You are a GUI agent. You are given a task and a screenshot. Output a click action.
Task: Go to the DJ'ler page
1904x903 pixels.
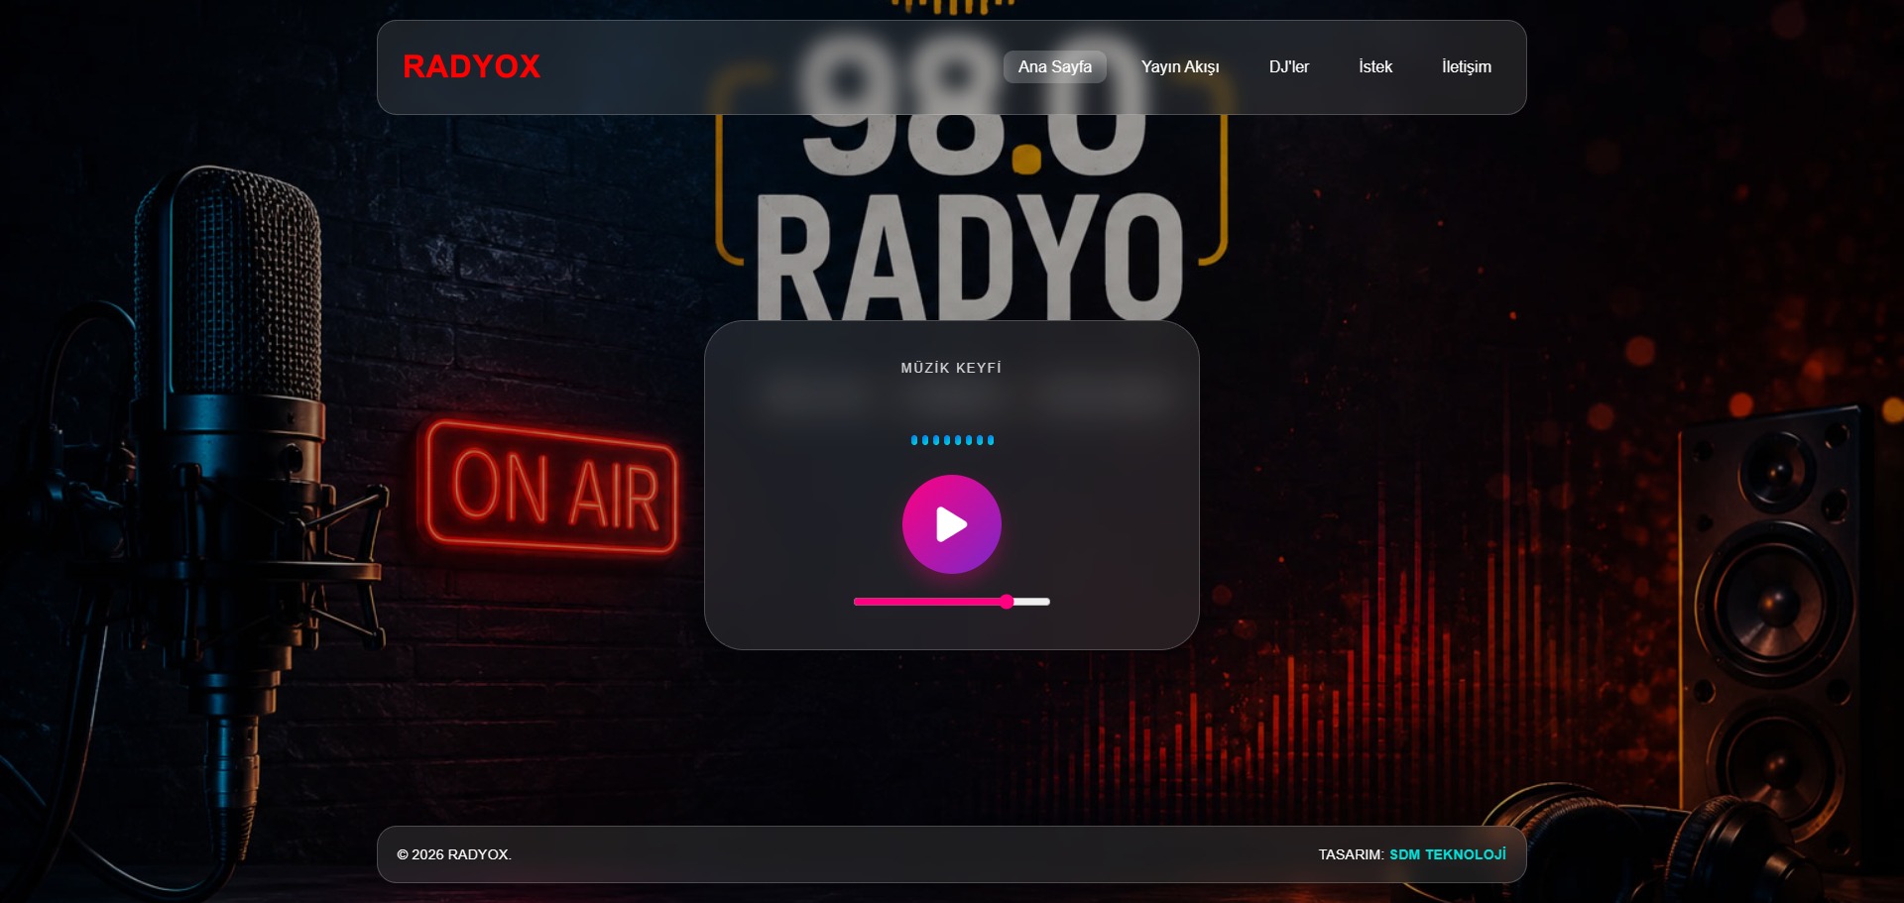[x=1288, y=66]
